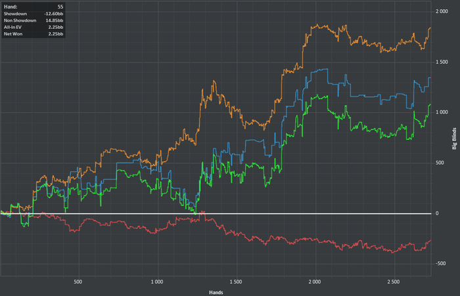Screen dimensions: 460x296
Task: Click the right end of the green line
Action: [430, 104]
